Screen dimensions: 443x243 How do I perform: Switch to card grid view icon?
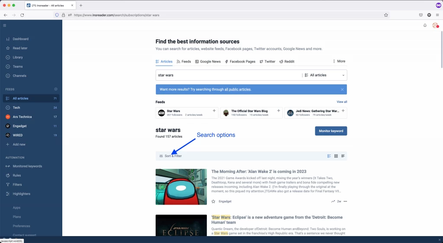tap(336, 156)
